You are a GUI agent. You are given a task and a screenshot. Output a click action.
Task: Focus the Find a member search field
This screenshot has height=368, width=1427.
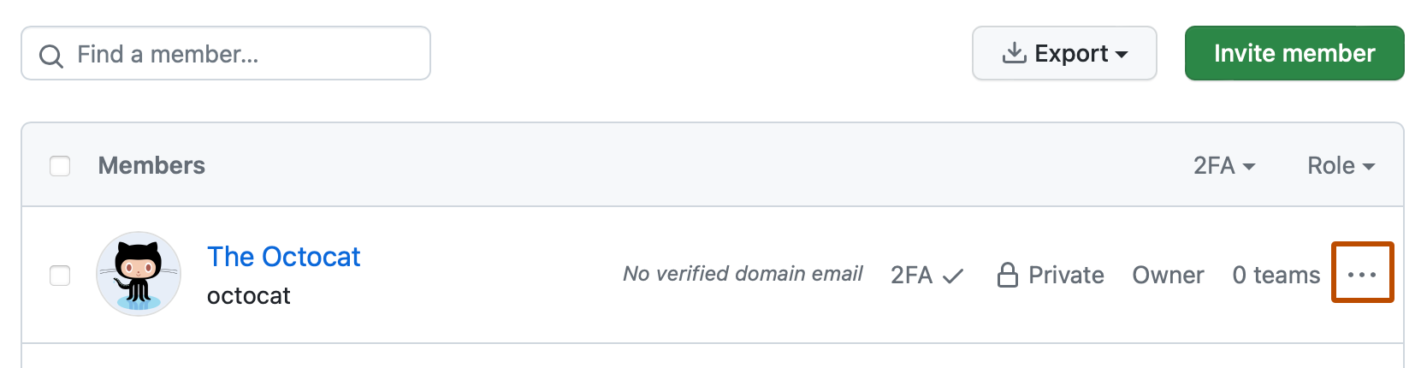240,54
